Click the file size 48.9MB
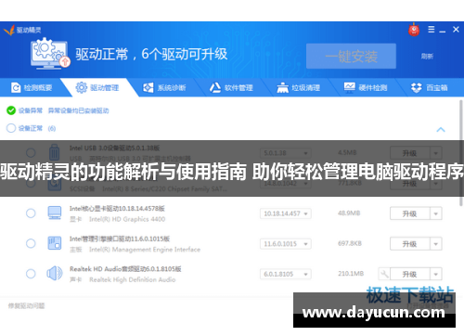The width and height of the screenshot is (464, 336). pos(349,213)
